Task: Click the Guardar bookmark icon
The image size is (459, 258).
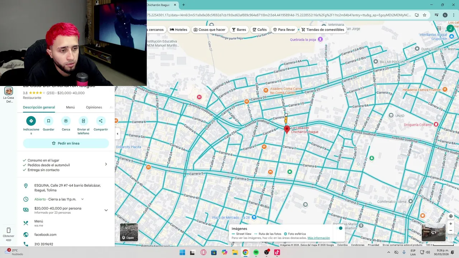Action: pyautogui.click(x=48, y=121)
